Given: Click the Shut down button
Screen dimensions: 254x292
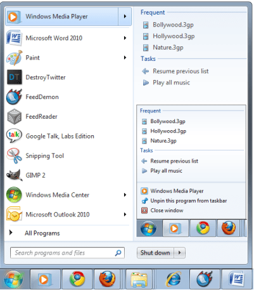Looking at the screenshot, I should point(155,253).
